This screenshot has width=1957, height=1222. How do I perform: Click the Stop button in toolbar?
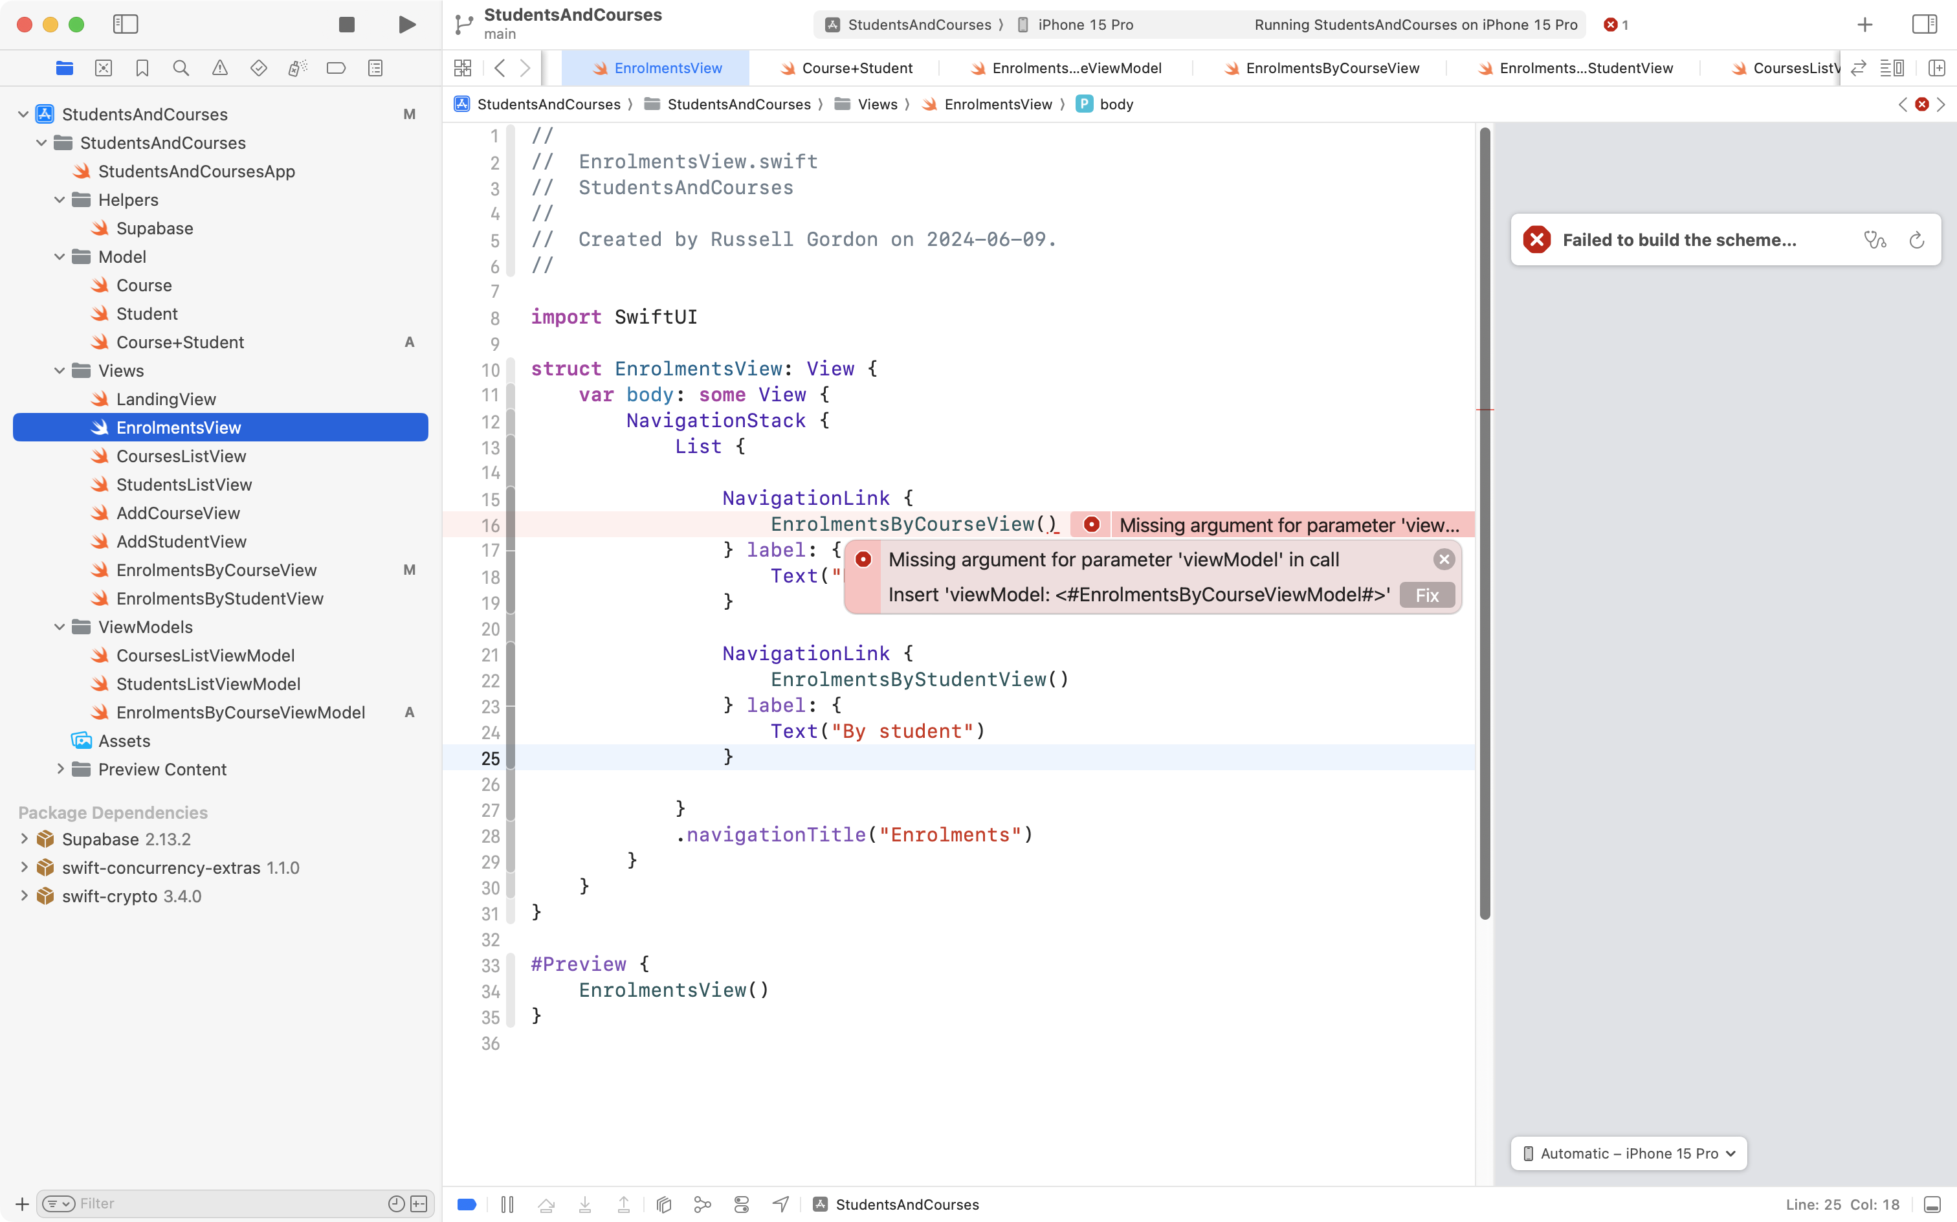click(347, 24)
